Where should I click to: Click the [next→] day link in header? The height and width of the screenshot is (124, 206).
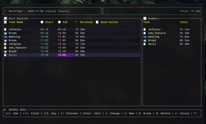63,11
